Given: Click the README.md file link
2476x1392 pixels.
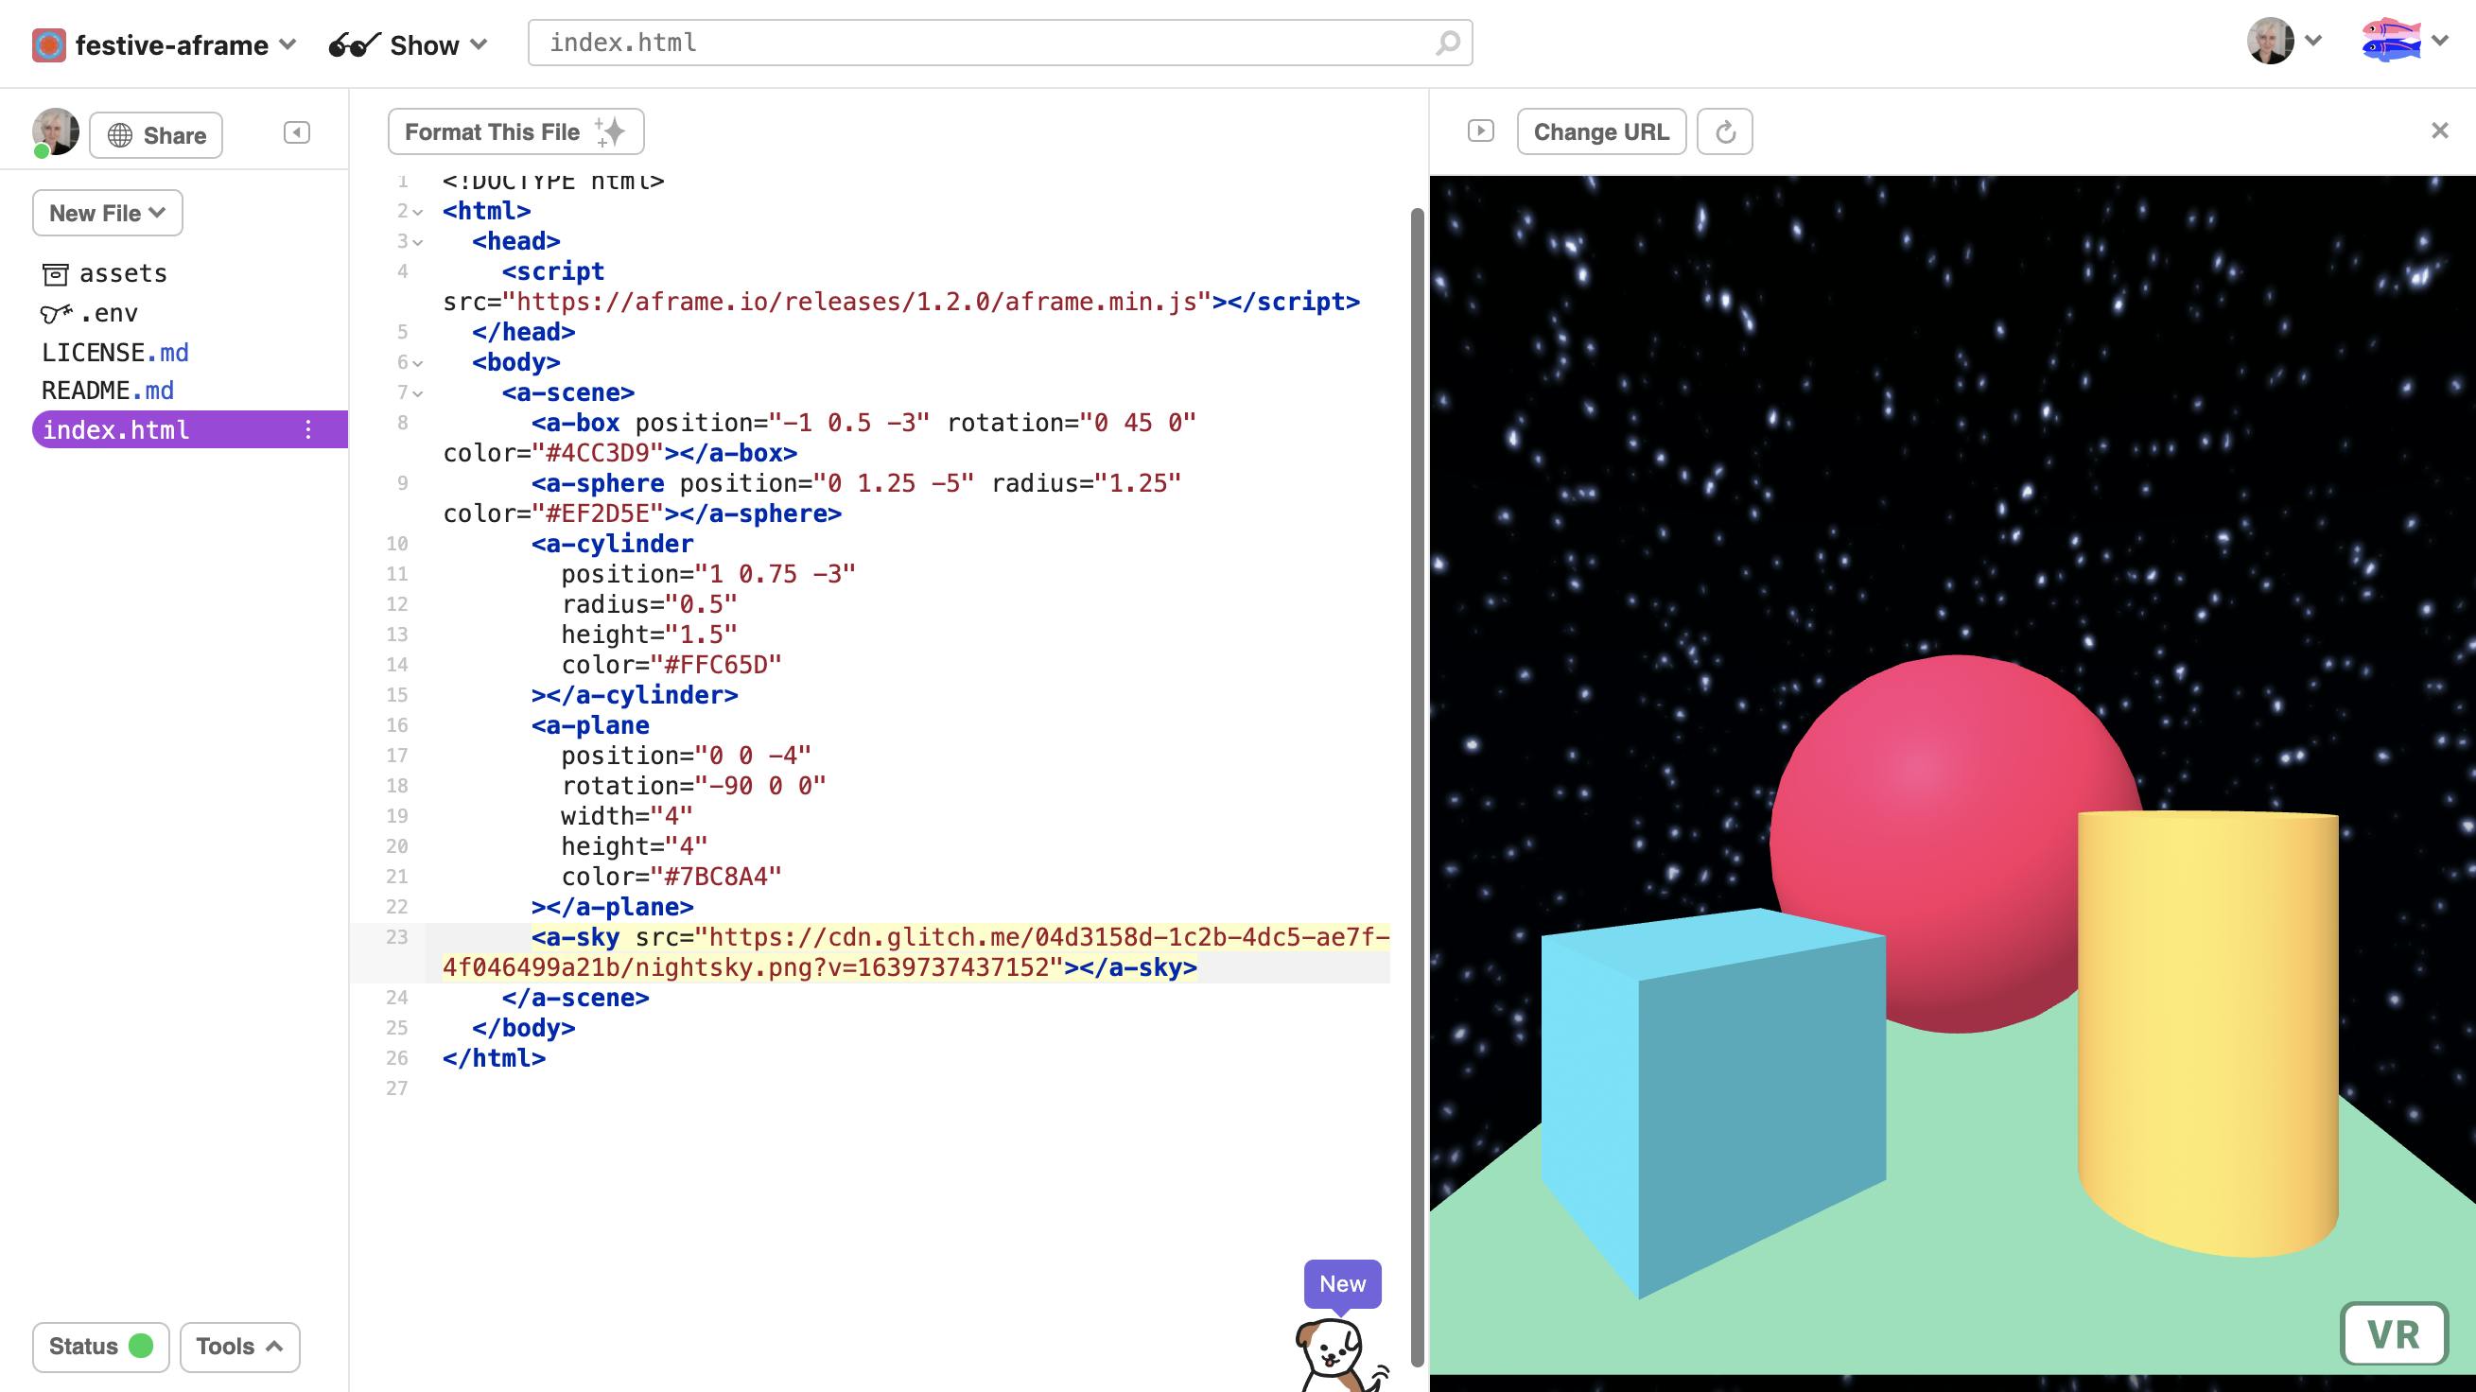Looking at the screenshot, I should [x=109, y=390].
